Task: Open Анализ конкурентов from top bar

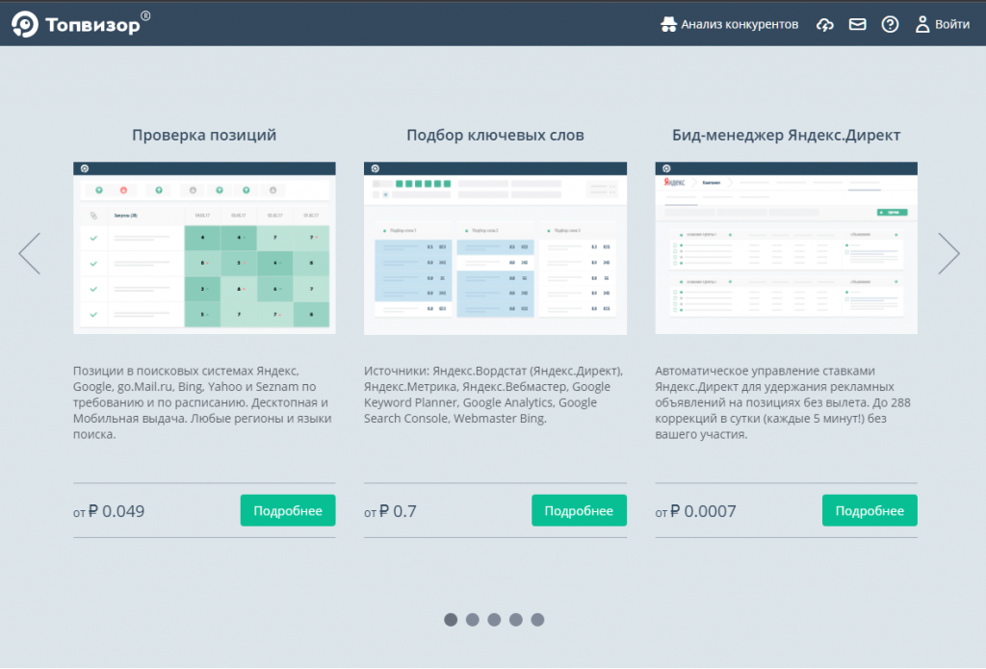Action: coord(729,24)
